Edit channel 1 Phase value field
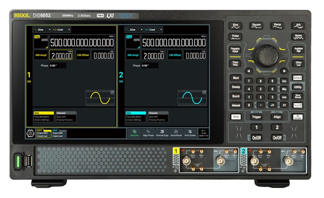Viewport: 324px width, 198px height. pyautogui.click(x=58, y=66)
